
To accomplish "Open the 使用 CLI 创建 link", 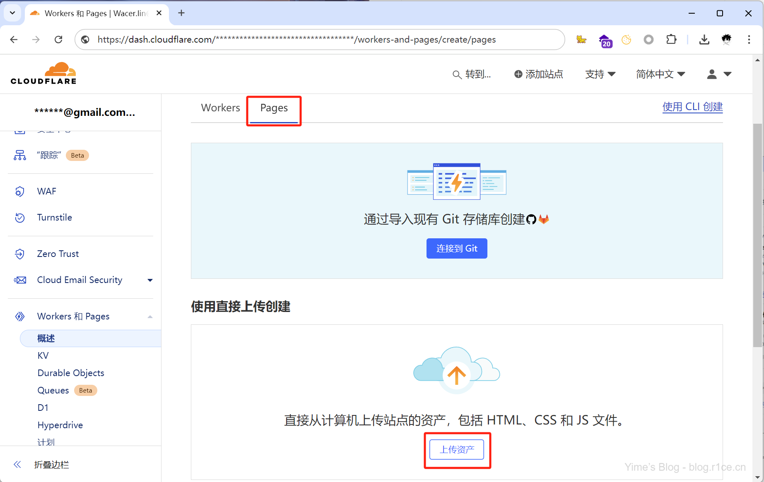I will pyautogui.click(x=692, y=107).
